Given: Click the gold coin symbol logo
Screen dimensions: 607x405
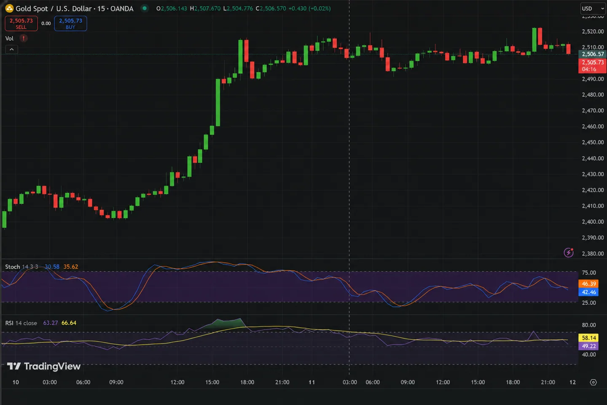Looking at the screenshot, I should [x=9, y=8].
